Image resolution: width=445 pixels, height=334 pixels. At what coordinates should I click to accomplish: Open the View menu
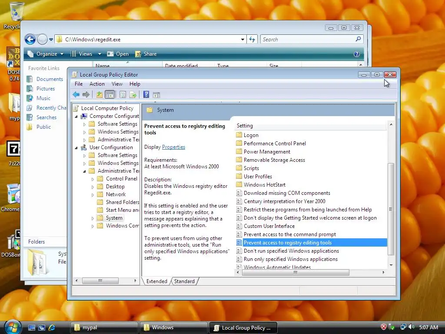tap(117, 84)
